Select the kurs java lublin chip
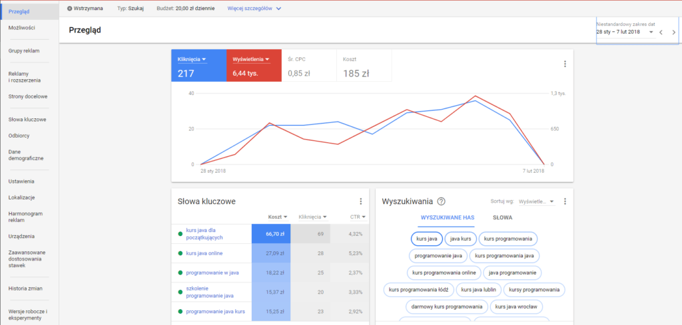 pos(479,289)
